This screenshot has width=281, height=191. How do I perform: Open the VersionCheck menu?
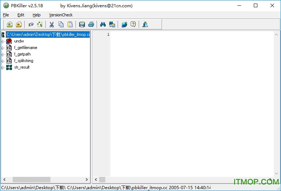point(61,15)
